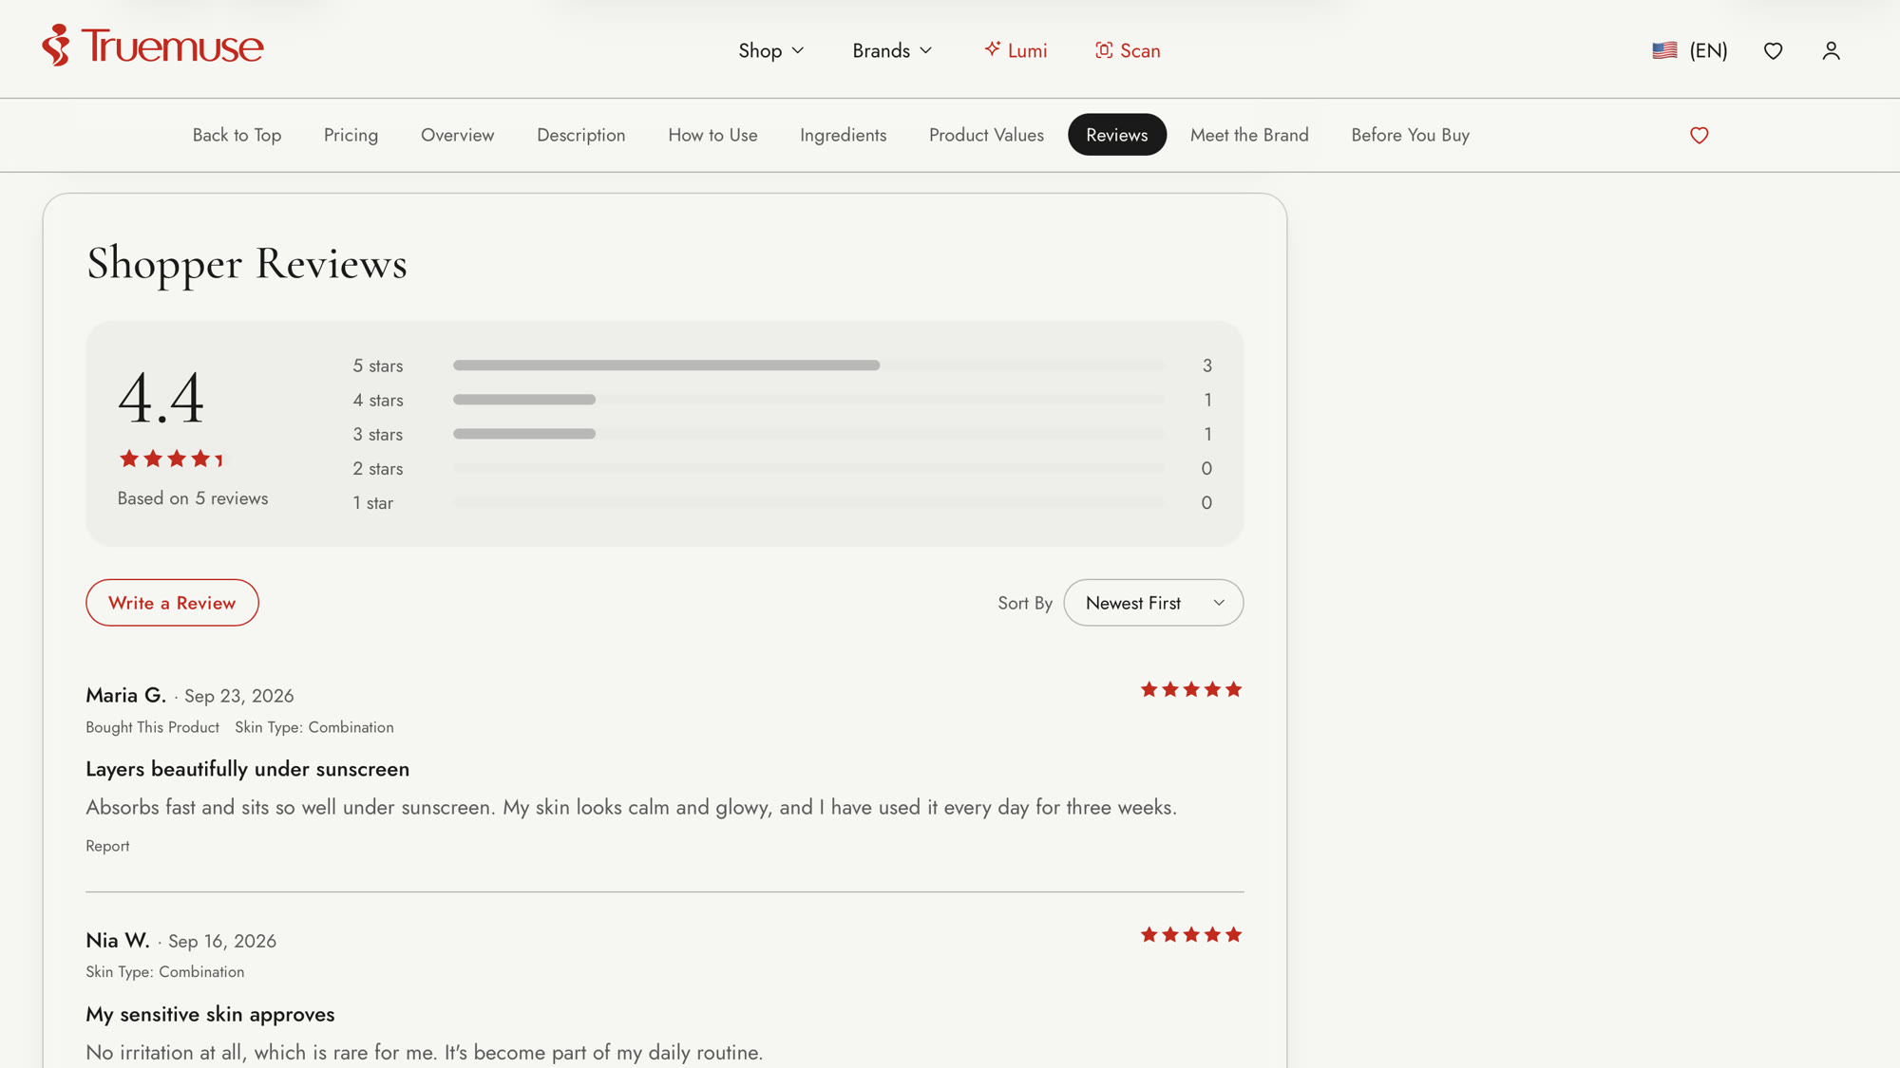Viewport: 1900px width, 1068px height.
Task: Go to the Pricing section
Action: 351,135
